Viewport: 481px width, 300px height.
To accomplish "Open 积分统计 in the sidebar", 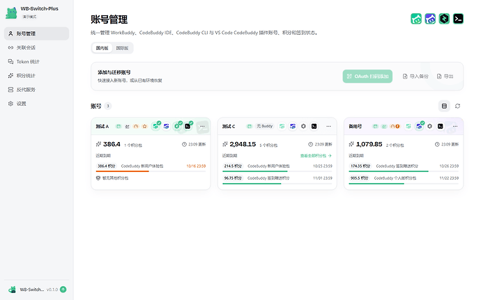I will click(x=36, y=76).
